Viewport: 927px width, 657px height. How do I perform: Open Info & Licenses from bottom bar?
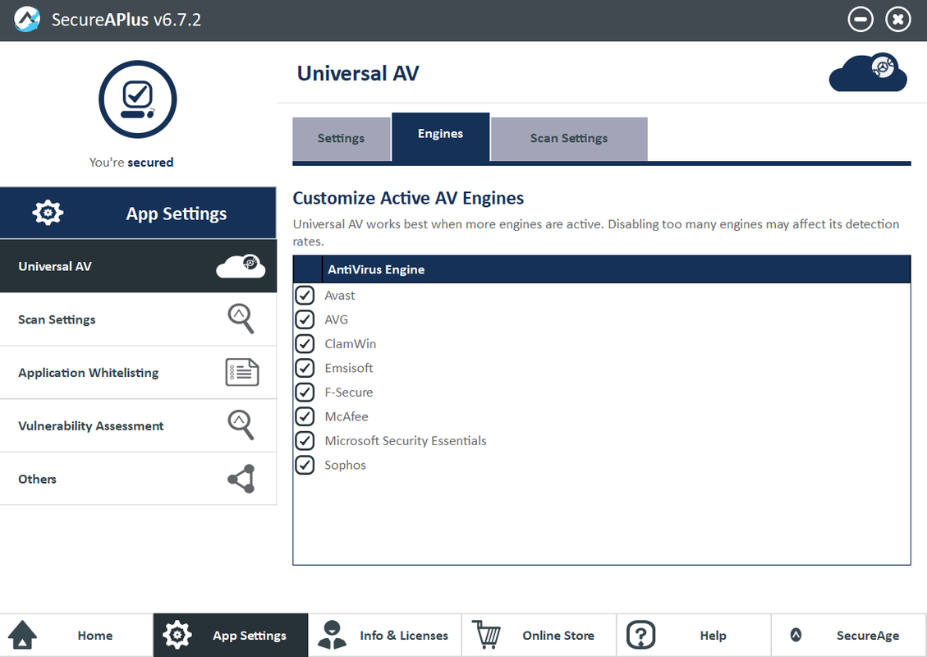coord(385,635)
